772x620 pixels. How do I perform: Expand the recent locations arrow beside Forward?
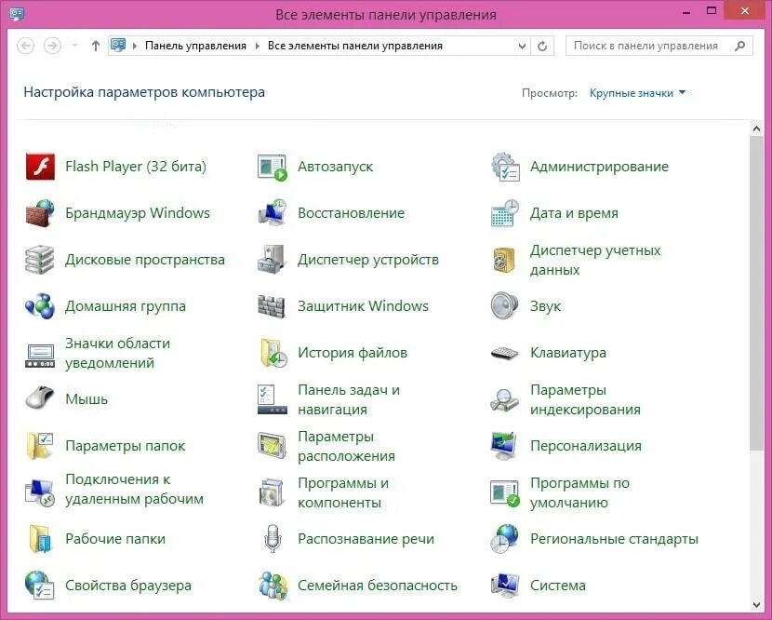click(x=74, y=46)
